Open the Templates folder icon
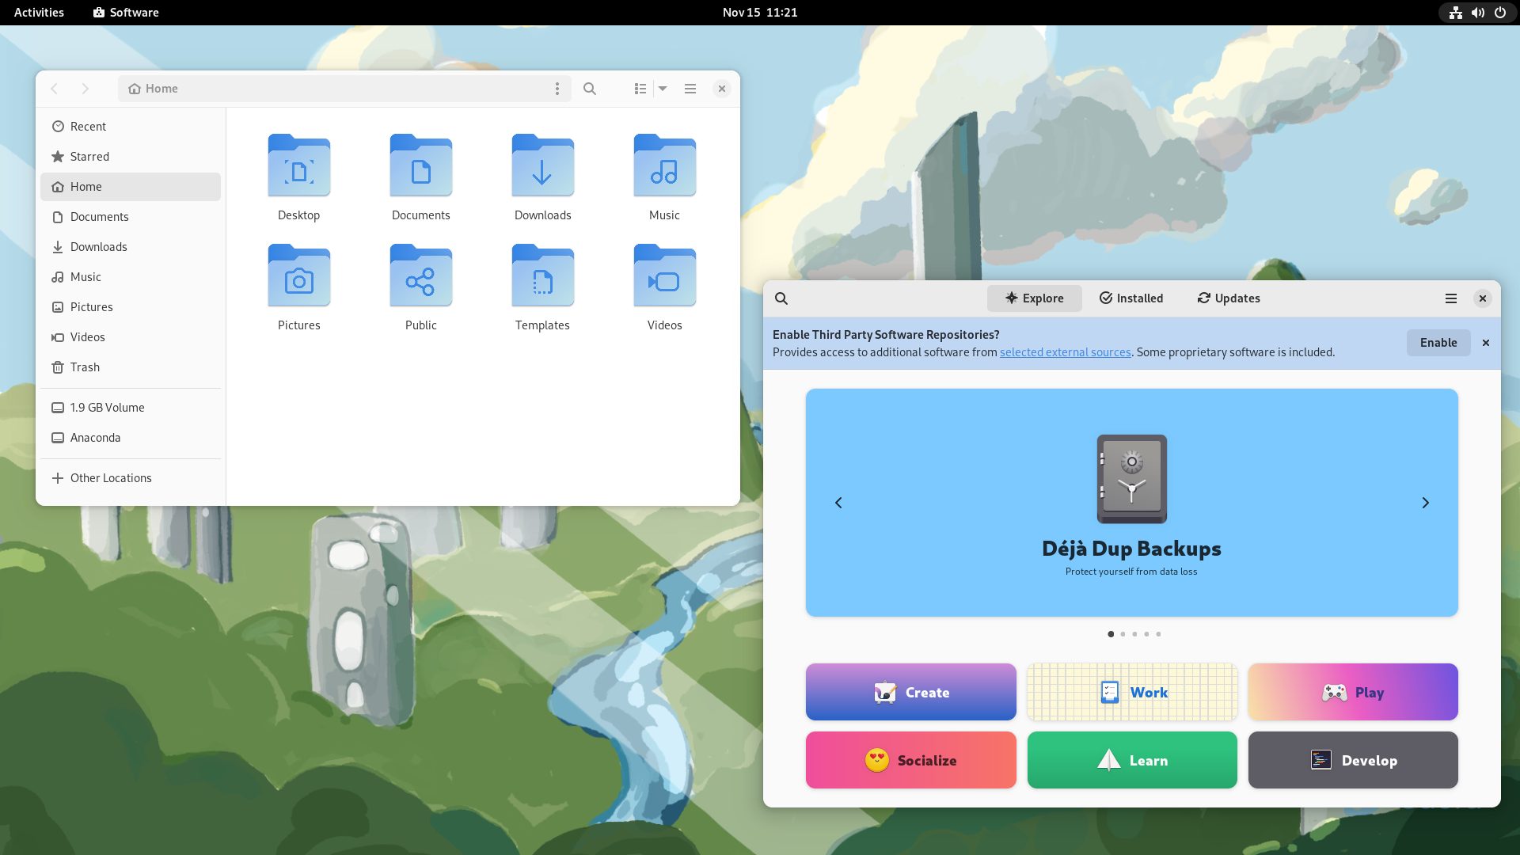Screen dimensions: 1520x855 [543, 275]
